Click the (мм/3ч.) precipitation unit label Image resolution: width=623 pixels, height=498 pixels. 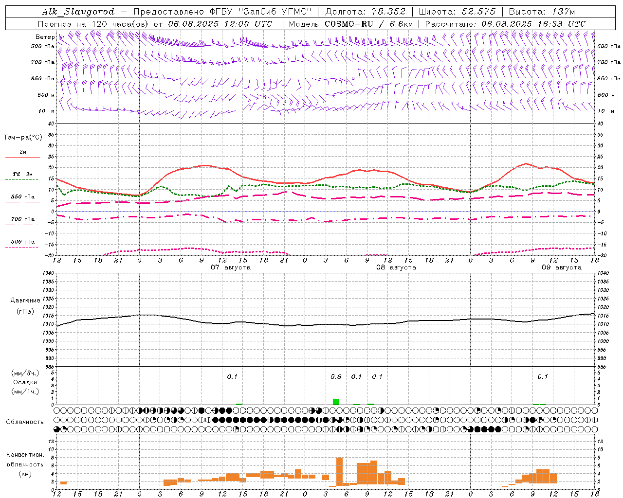click(x=25, y=373)
